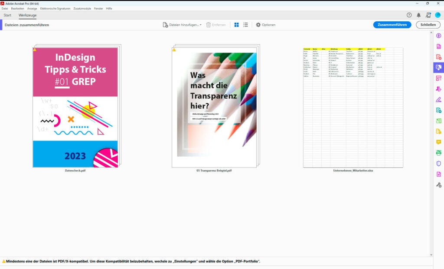The image size is (444, 269).
Task: Click the warning icon on Datencheck.pdf thumbnail
Action: tap(35, 49)
